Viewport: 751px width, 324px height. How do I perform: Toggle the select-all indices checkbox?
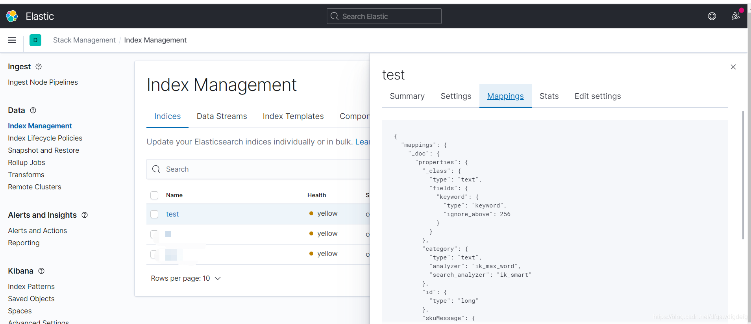[x=154, y=195]
